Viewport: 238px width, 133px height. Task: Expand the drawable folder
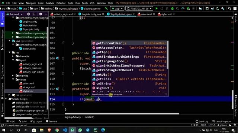pyautogui.click(x=13, y=56)
